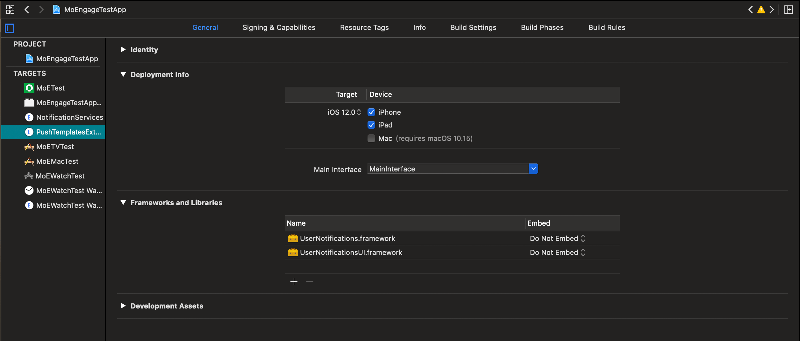
Task: Select the MoEngageTestApp project in sidebar
Action: click(62, 59)
